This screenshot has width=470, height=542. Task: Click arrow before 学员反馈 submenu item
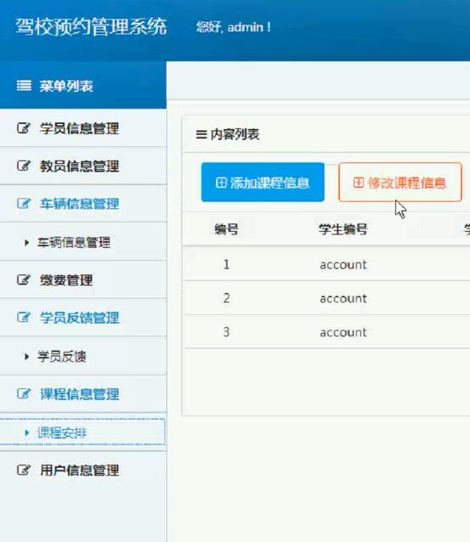[26, 357]
